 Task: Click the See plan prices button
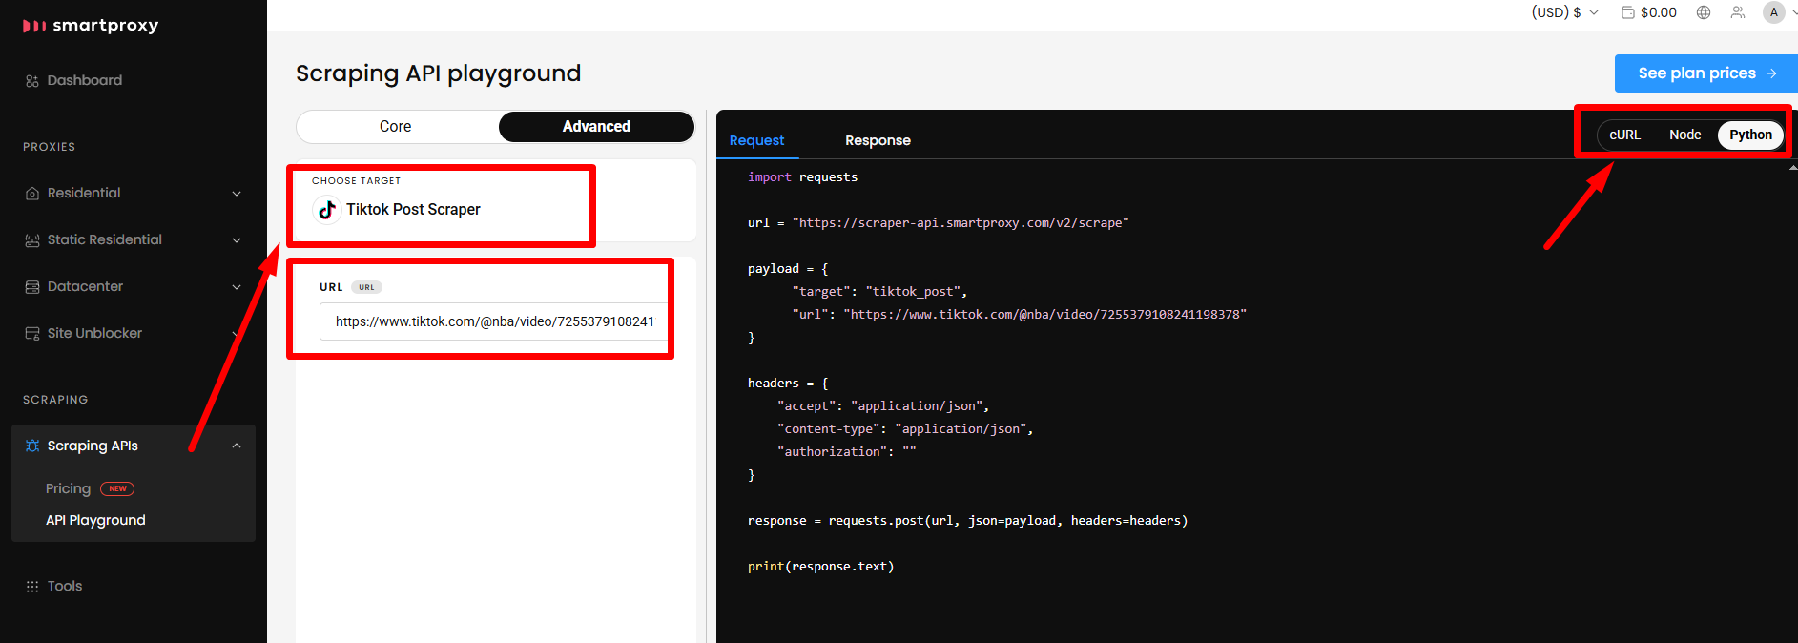[x=1706, y=73]
